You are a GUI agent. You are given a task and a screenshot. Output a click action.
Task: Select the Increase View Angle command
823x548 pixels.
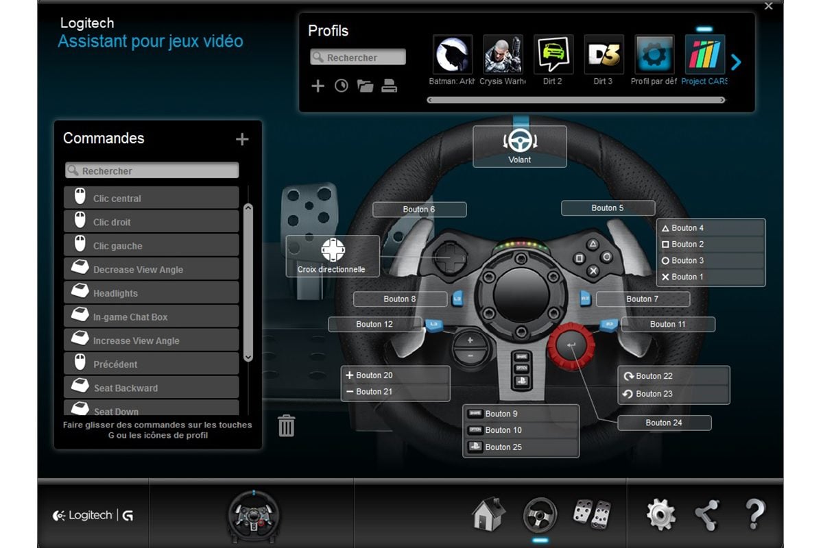(x=152, y=340)
